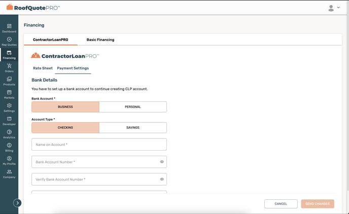Click the ContractorLoanPRO logo
Screen dimensions: 349x214
(x=65, y=56)
